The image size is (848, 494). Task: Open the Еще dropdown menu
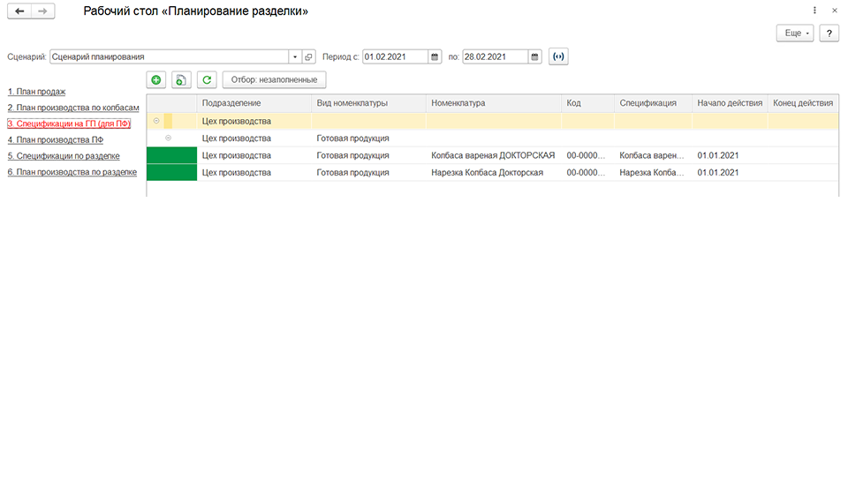point(795,33)
